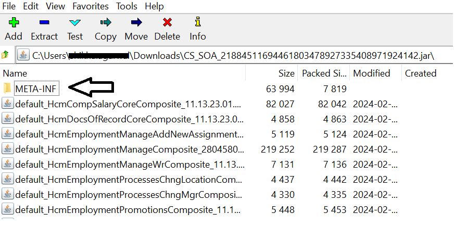
Task: Click the blue Extract minus icon
Action: 44,22
